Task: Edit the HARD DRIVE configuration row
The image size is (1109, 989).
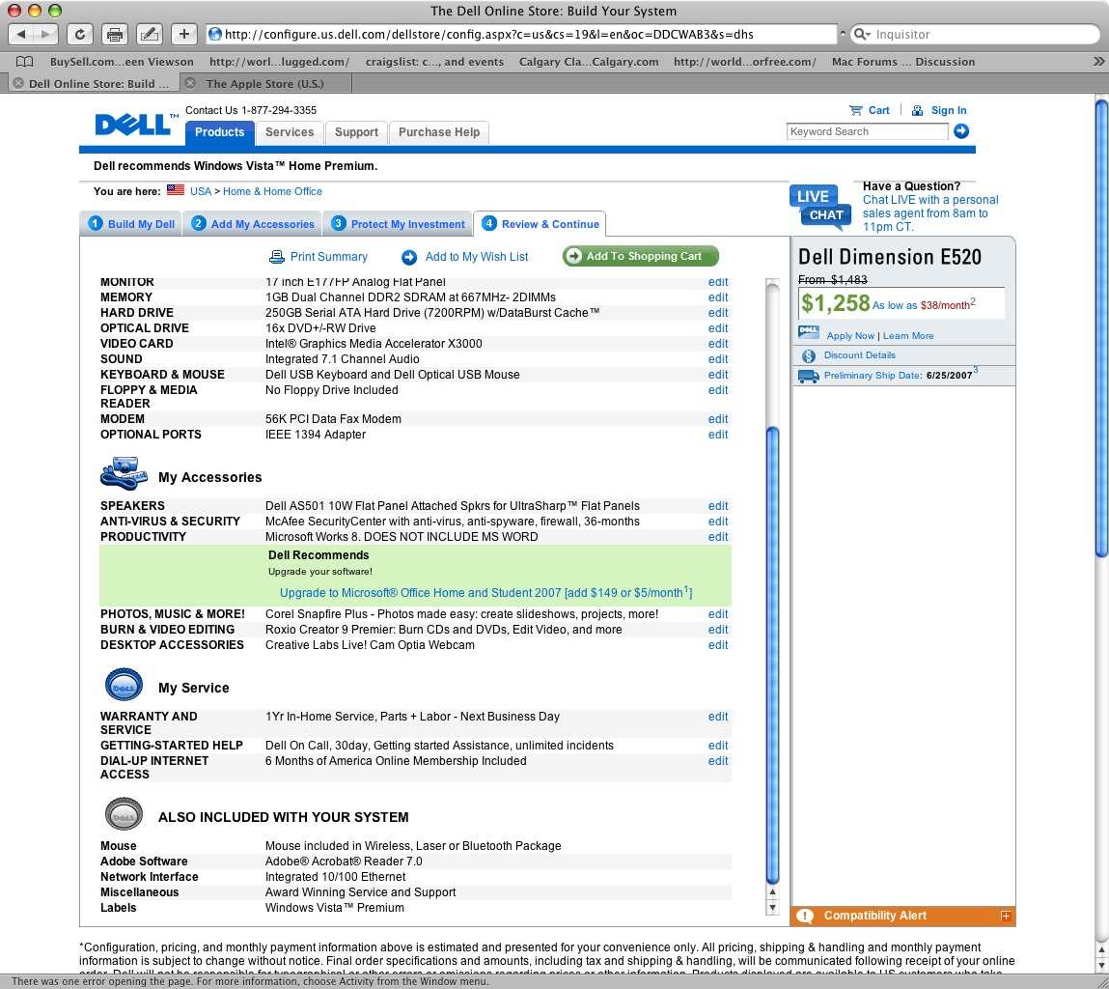Action: pyautogui.click(x=718, y=313)
